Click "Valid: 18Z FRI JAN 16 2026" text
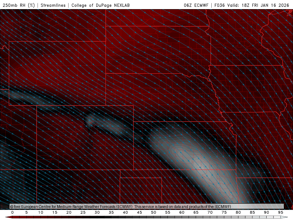 (x=258, y=5)
